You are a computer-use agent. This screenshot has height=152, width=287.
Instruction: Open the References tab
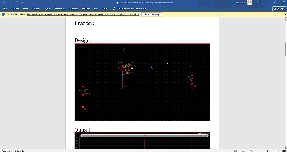(x=60, y=9)
